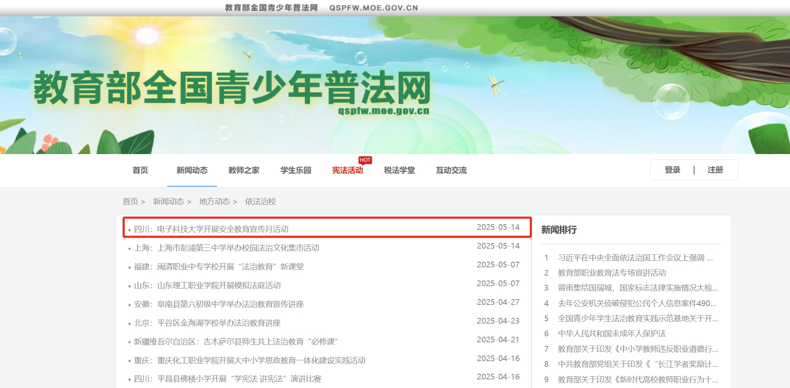The width and height of the screenshot is (790, 388).
Task: Go to the 学生乐园 section
Action: pos(295,170)
